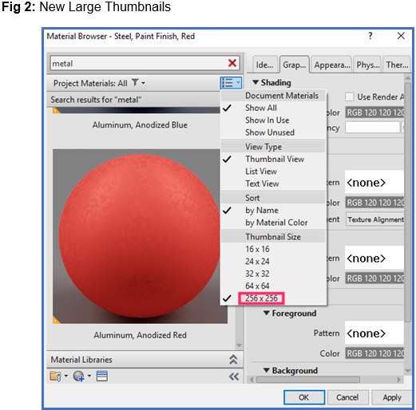Select Aluminum, Anodized Blue material
416x410 pixels.
(x=140, y=124)
